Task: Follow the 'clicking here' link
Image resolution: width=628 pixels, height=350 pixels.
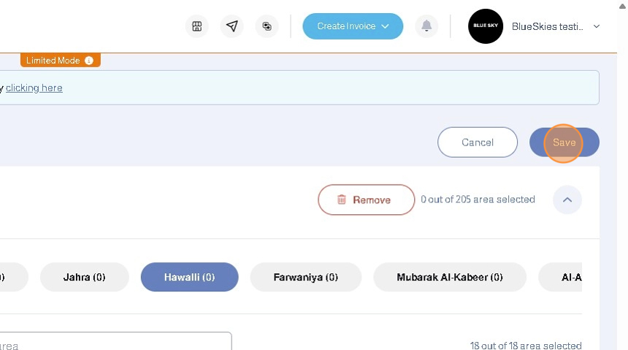Action: [x=34, y=88]
